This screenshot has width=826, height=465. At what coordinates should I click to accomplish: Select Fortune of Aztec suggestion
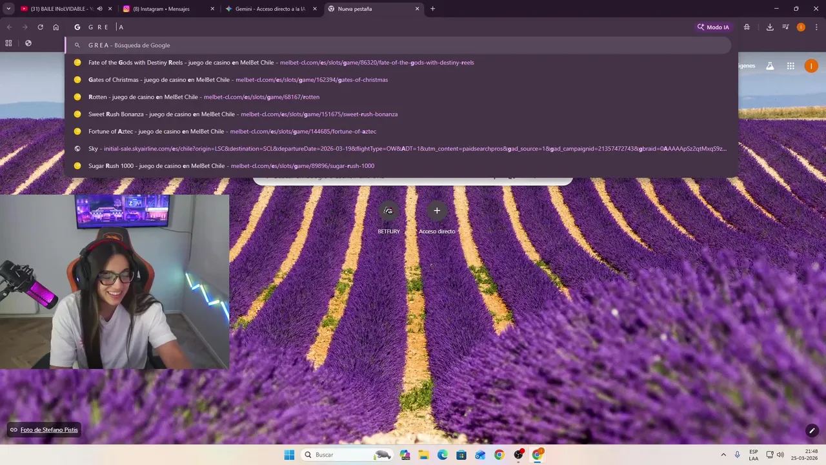click(x=399, y=131)
